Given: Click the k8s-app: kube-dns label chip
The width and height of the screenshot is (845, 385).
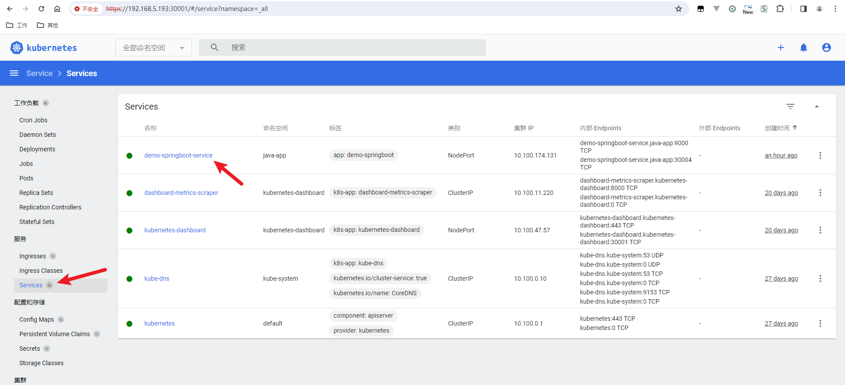Looking at the screenshot, I should click(358, 263).
